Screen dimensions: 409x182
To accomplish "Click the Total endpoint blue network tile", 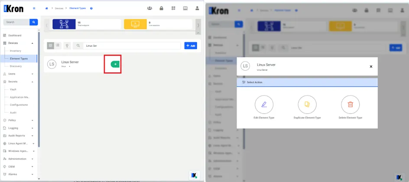I will [64, 24].
